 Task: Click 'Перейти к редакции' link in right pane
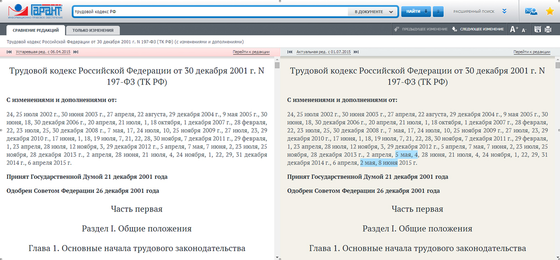tap(532, 52)
